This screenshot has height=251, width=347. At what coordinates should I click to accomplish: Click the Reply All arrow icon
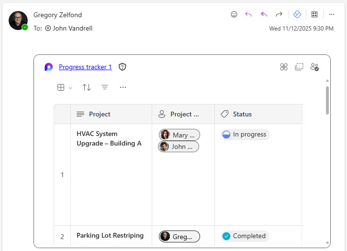264,14
